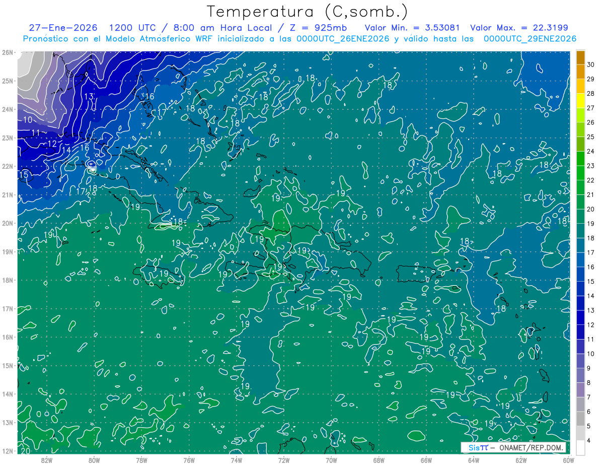The height and width of the screenshot is (467, 604).
Task: Pick the green color bar segment between 22 and 23
Action: (580, 173)
